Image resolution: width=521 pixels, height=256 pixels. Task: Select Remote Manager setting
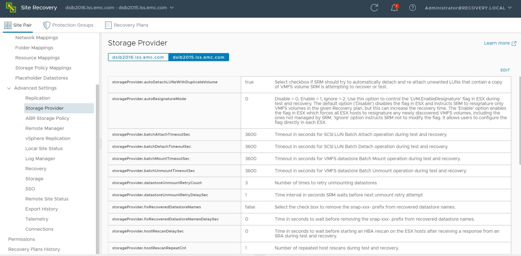pyautogui.click(x=45, y=128)
